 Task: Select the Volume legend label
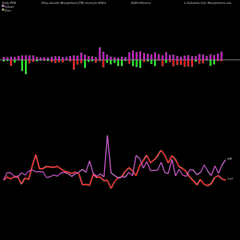coord(9,7)
